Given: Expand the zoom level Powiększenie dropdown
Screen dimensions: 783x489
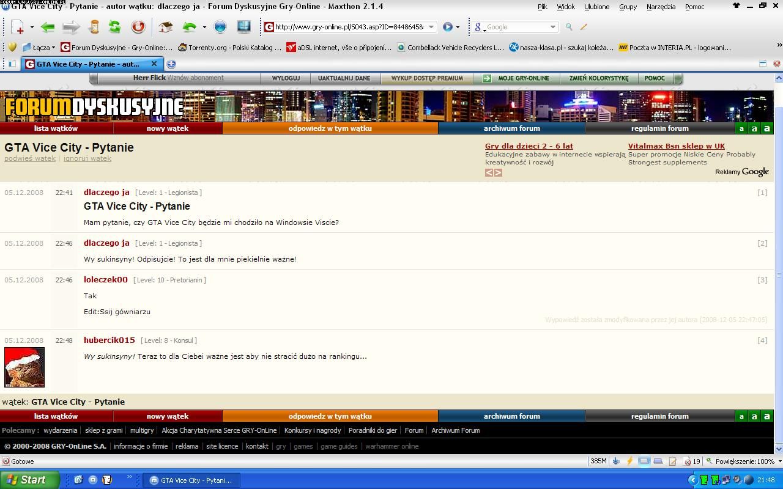Looking at the screenshot, I should click(x=779, y=461).
